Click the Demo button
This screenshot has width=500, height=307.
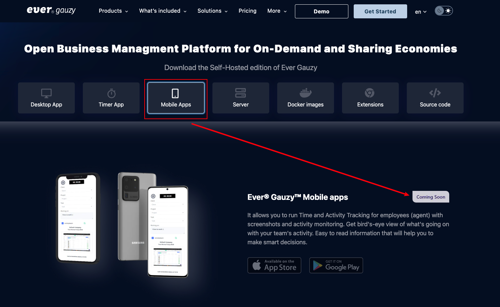321,11
